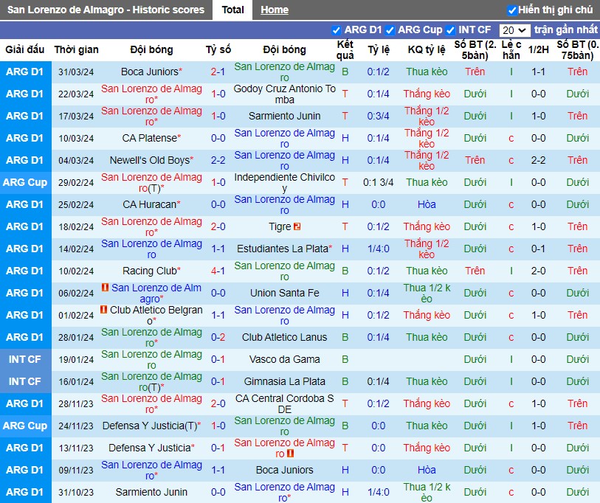Open the Racing Club team link
The width and height of the screenshot is (600, 503).
coord(150,271)
